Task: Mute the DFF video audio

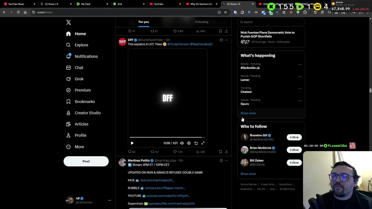Action: tap(182, 143)
